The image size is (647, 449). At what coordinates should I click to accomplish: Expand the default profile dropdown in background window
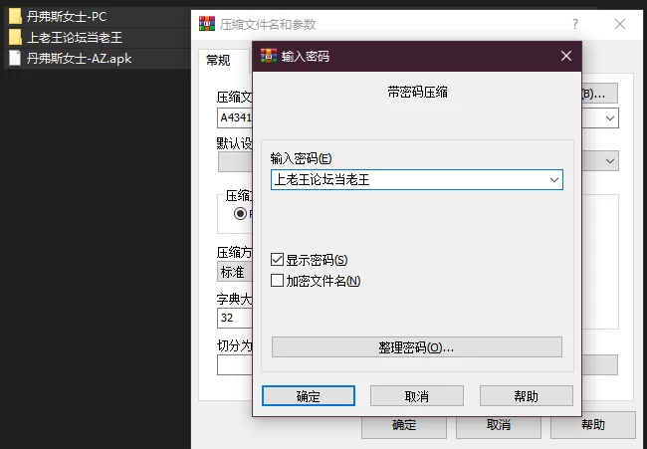(610, 161)
